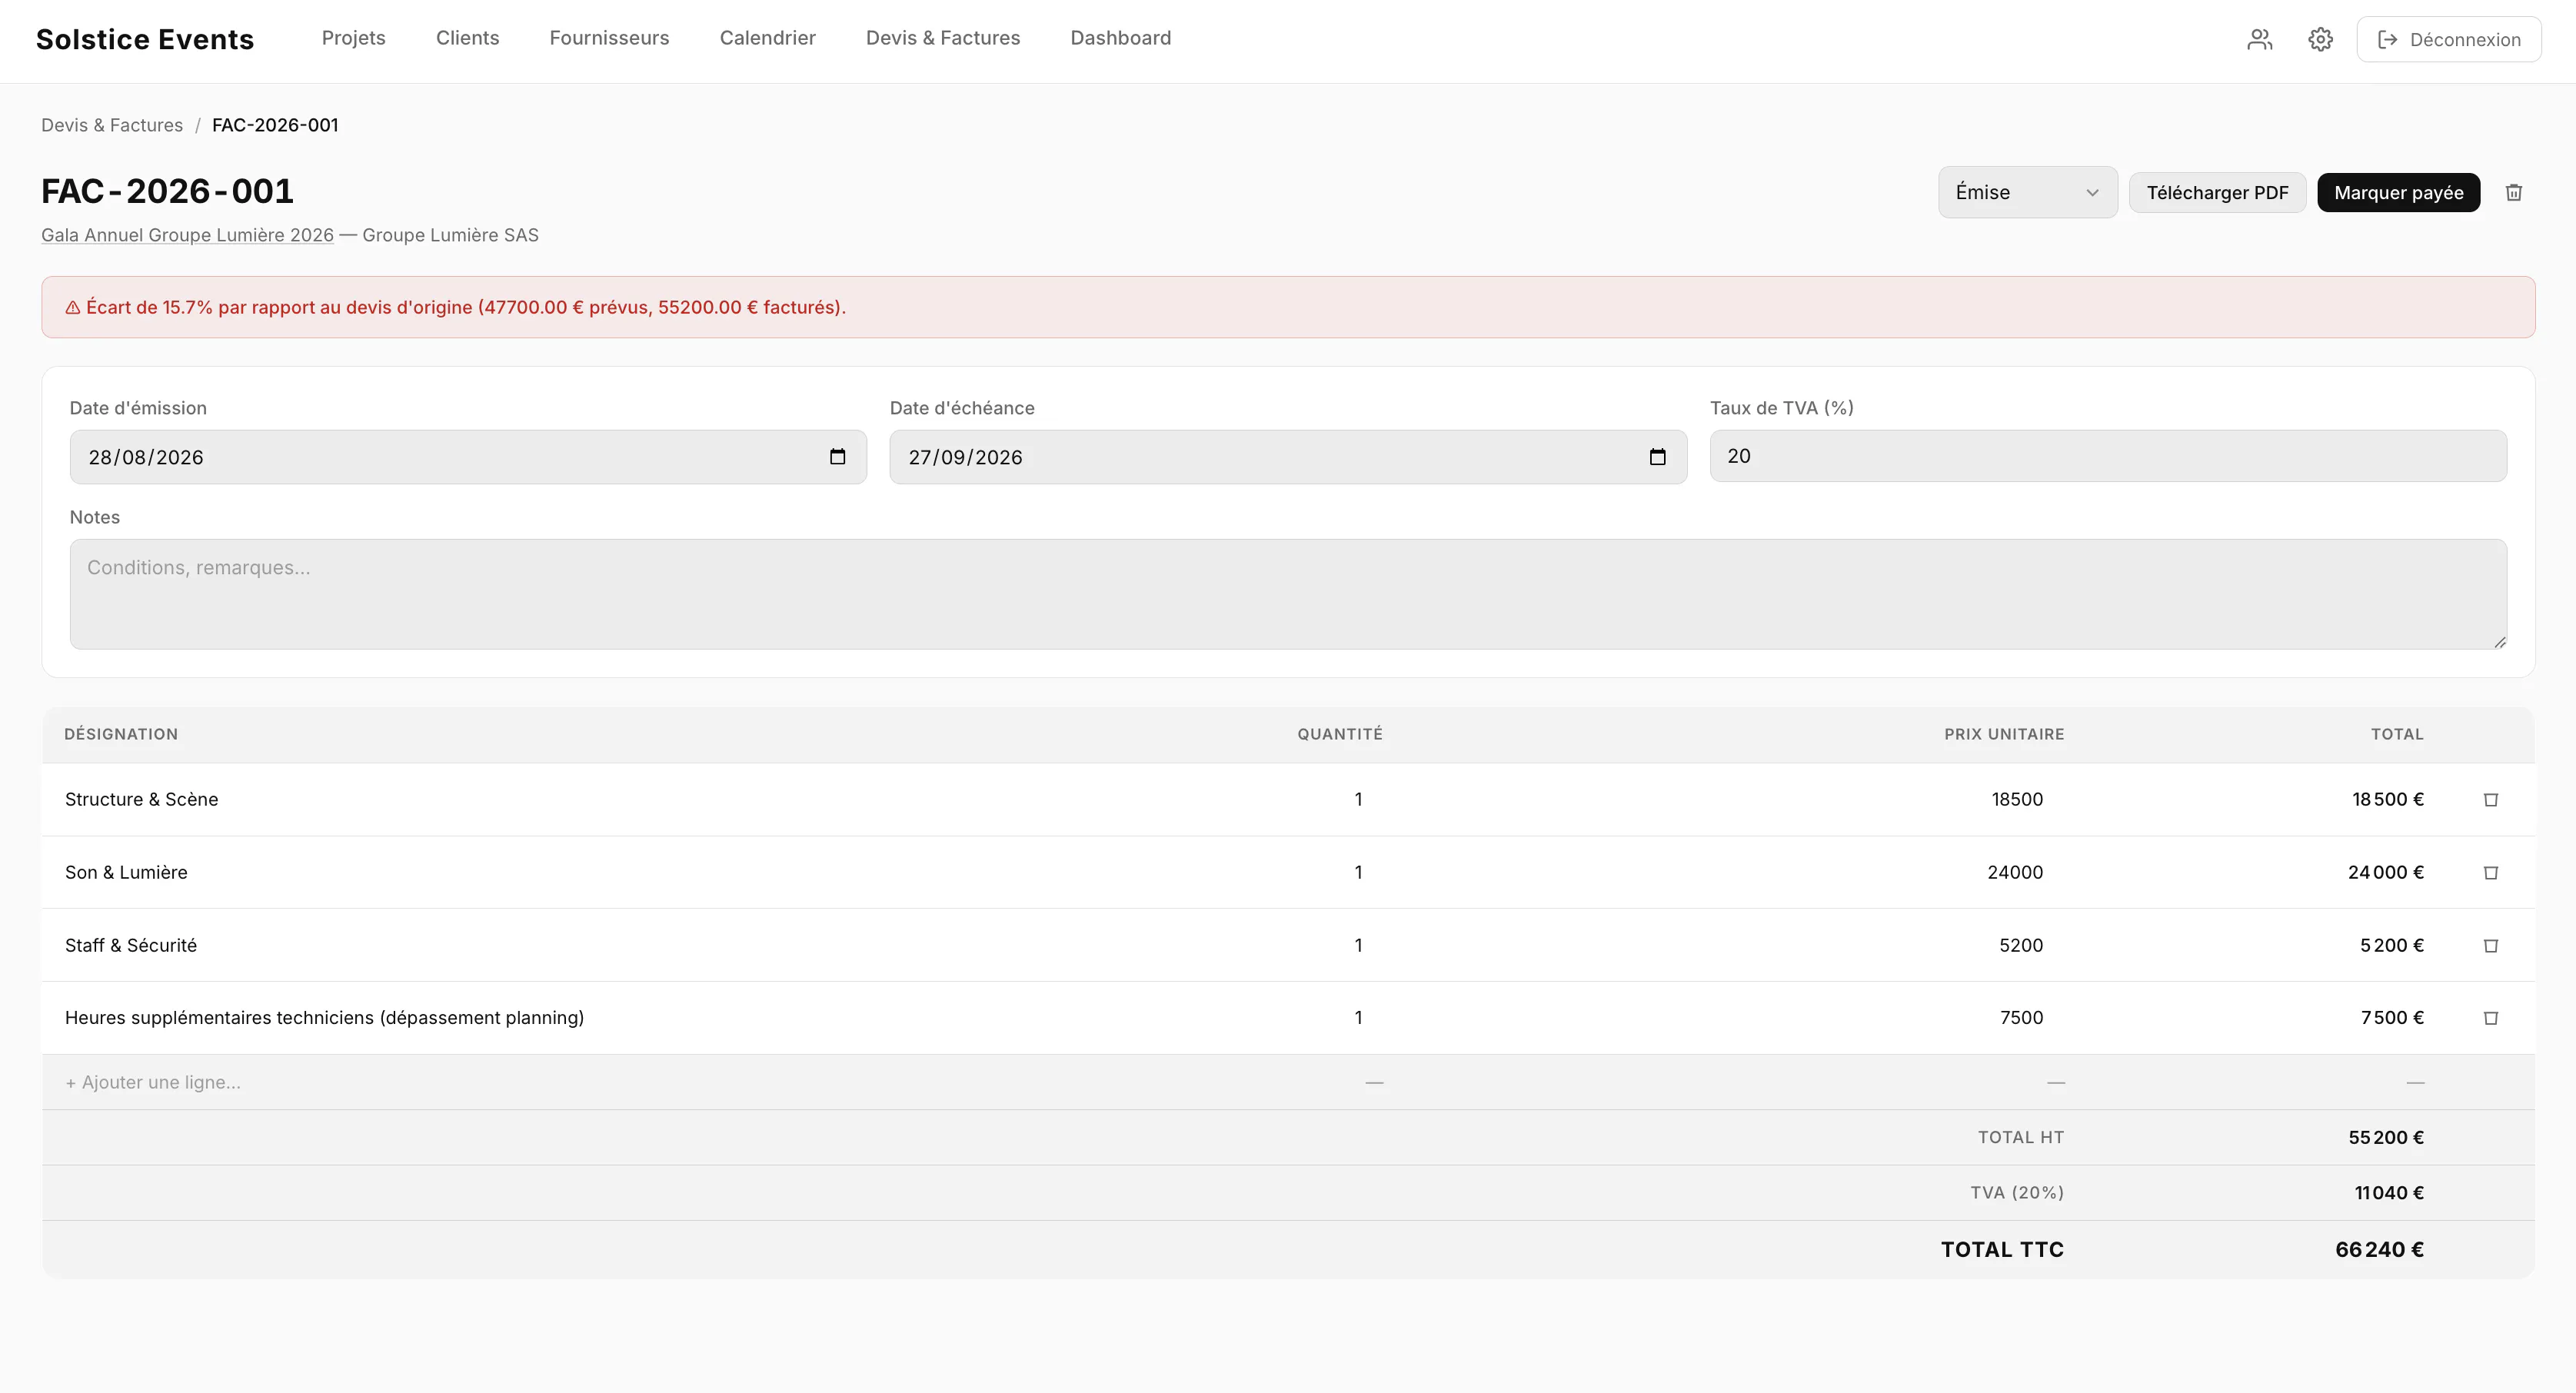2576x1393 pixels.
Task: Click the 5 200 € row total
Action: click(2391, 945)
